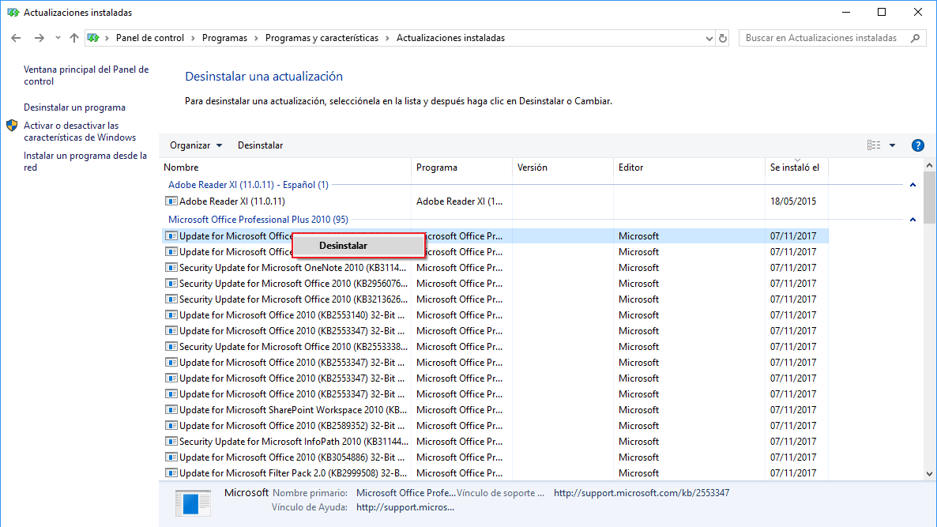Click icon of Update for Office 2010 KB2553140
937x527 pixels.
click(x=171, y=315)
